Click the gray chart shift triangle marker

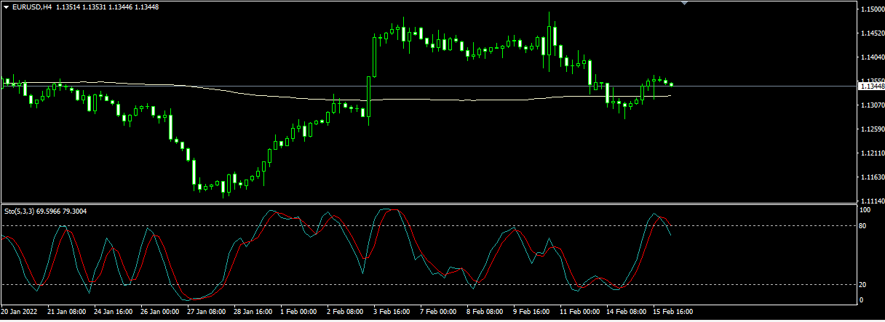(x=683, y=3)
